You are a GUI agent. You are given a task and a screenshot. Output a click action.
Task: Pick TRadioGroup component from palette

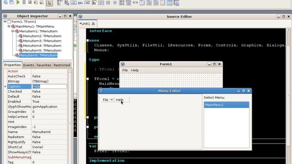coord(149,3)
